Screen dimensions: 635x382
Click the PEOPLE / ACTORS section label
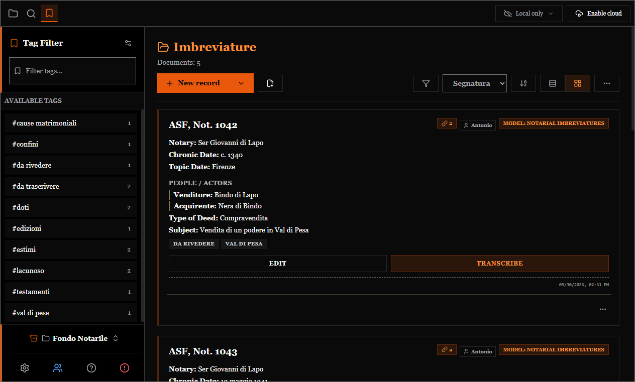200,183
